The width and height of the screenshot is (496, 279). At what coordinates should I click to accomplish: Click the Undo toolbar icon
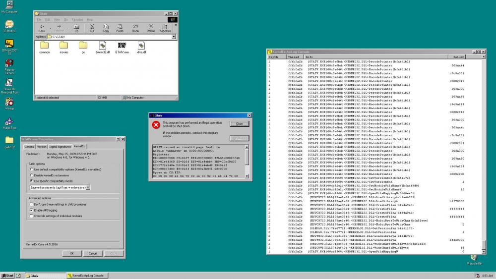coord(135,28)
